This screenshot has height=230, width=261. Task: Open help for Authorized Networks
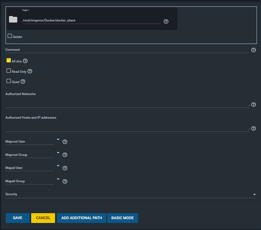click(x=253, y=105)
